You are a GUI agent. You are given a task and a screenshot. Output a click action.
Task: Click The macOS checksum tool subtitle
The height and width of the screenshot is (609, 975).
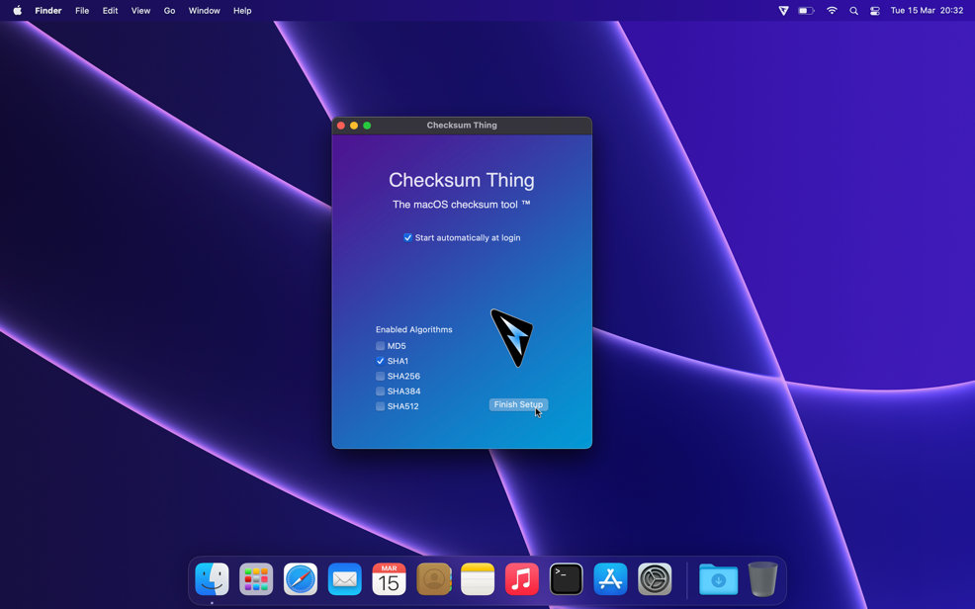pos(462,205)
